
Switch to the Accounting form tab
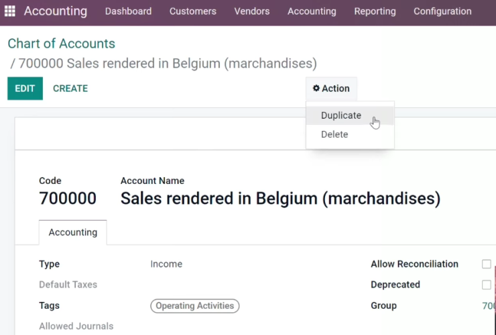(73, 232)
